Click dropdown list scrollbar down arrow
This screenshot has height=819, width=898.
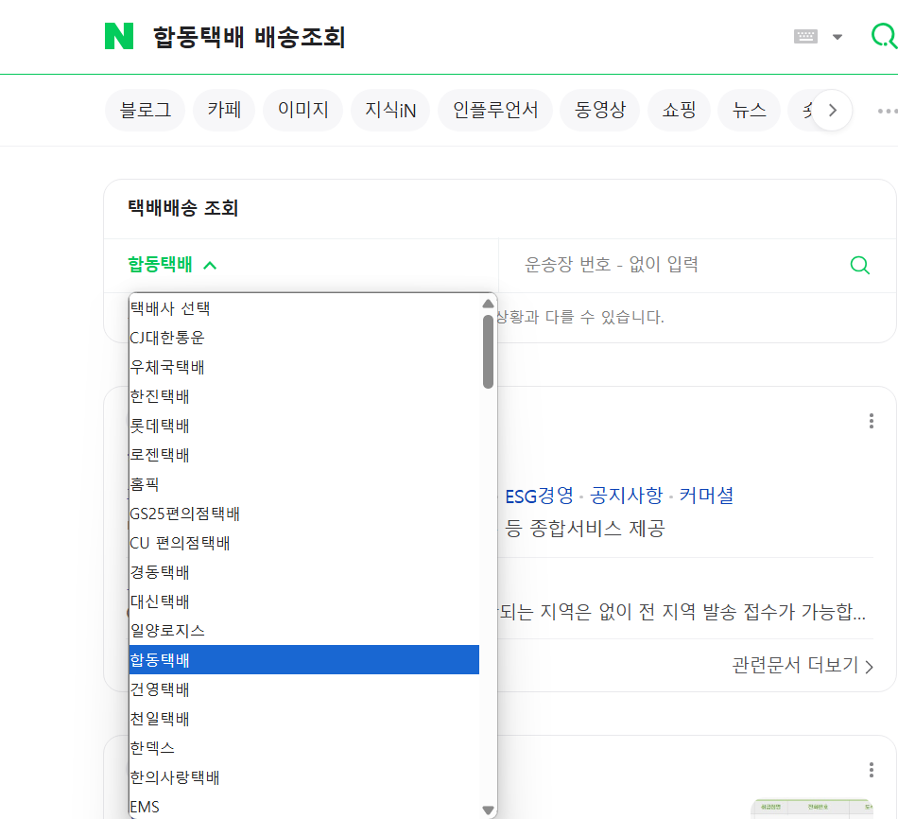(x=488, y=810)
